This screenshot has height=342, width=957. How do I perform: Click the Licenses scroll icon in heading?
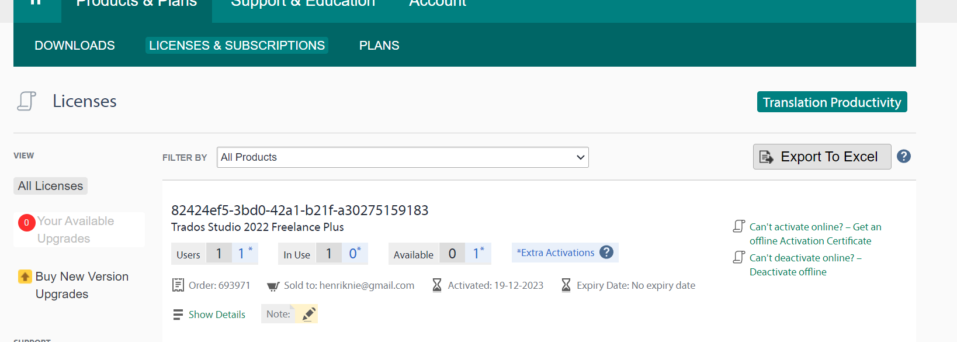(x=26, y=101)
